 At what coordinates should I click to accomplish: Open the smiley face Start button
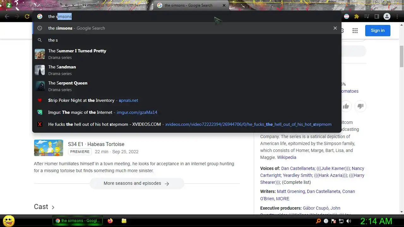point(9,221)
